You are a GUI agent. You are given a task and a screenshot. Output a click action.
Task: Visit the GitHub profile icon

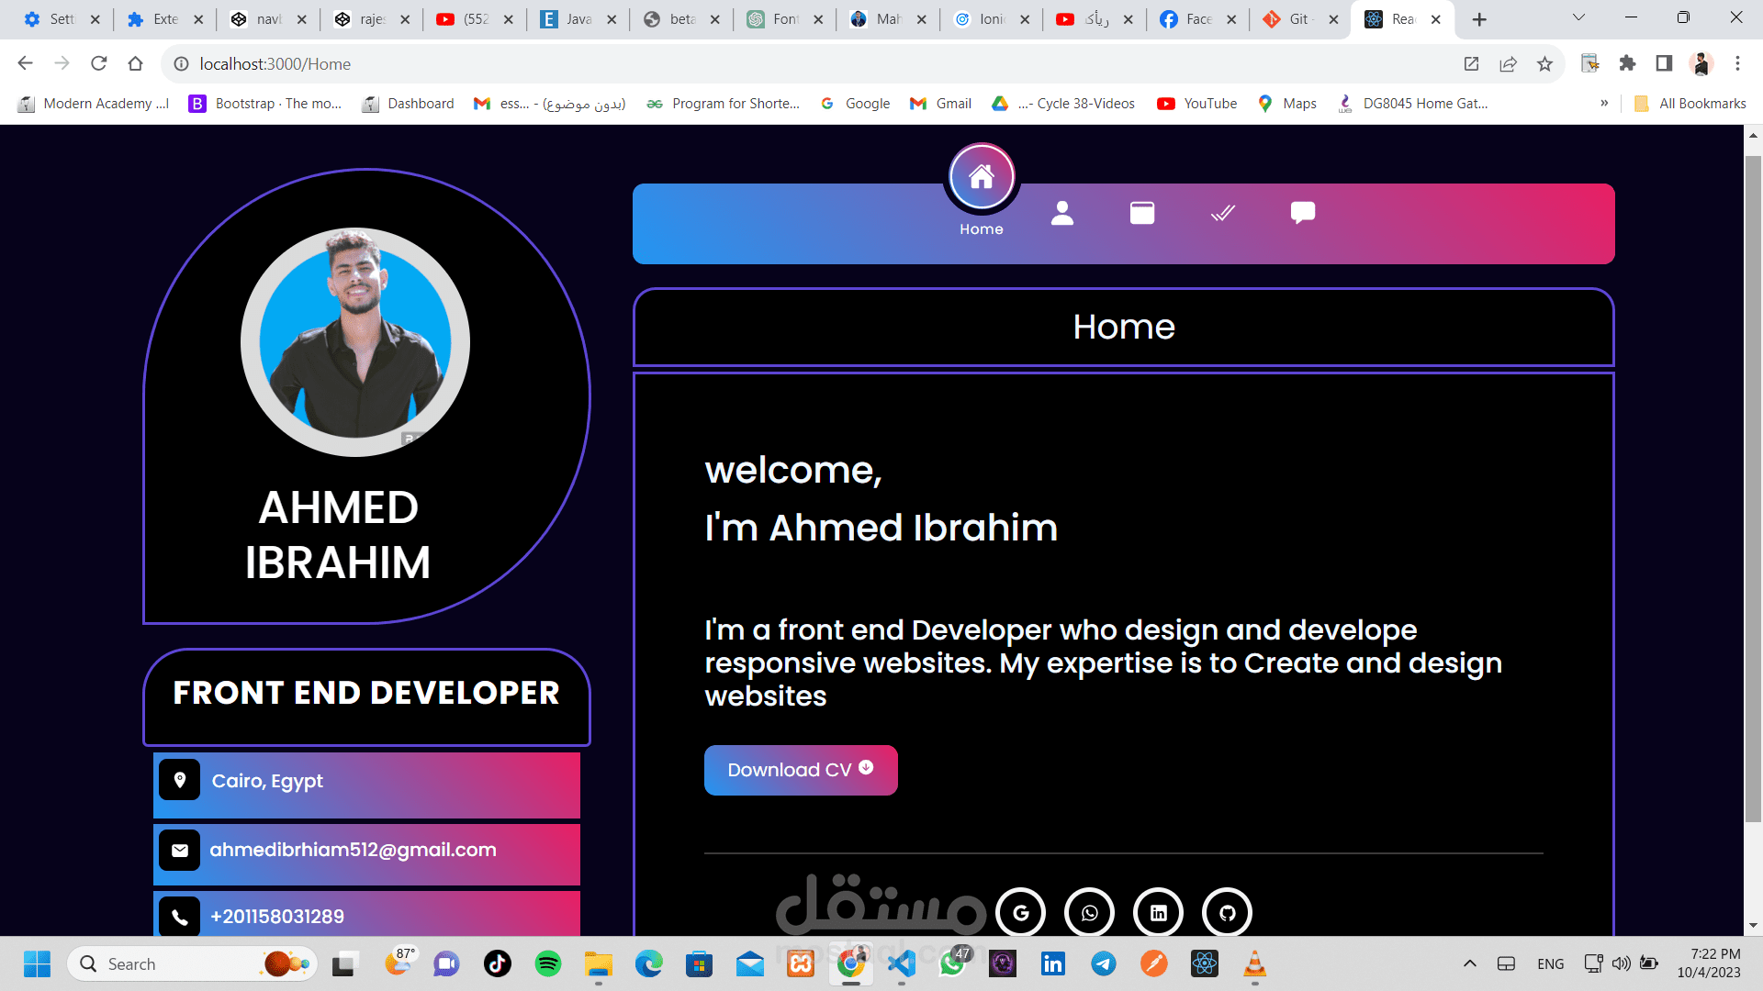pyautogui.click(x=1227, y=912)
